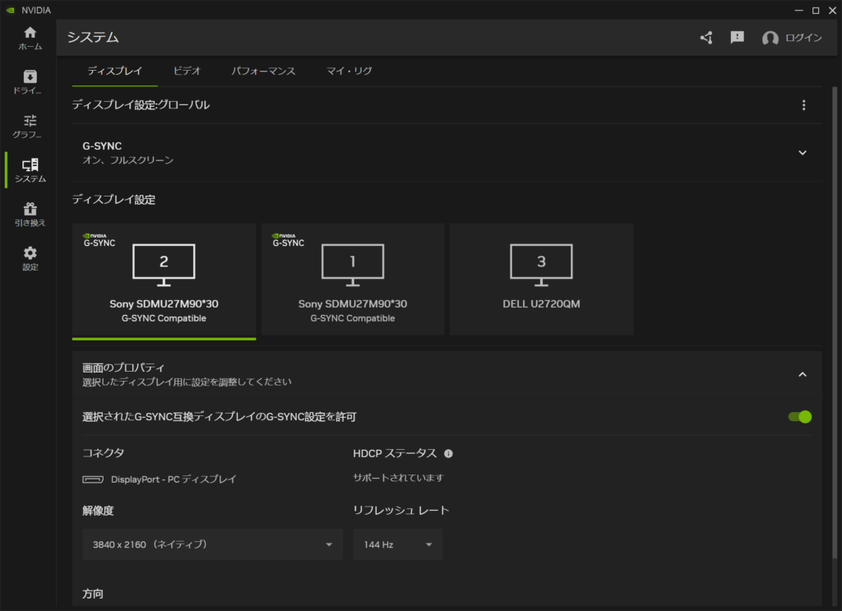Image resolution: width=842 pixels, height=611 pixels.
Task: Switch to the ディスプレイ tab
Action: point(115,71)
